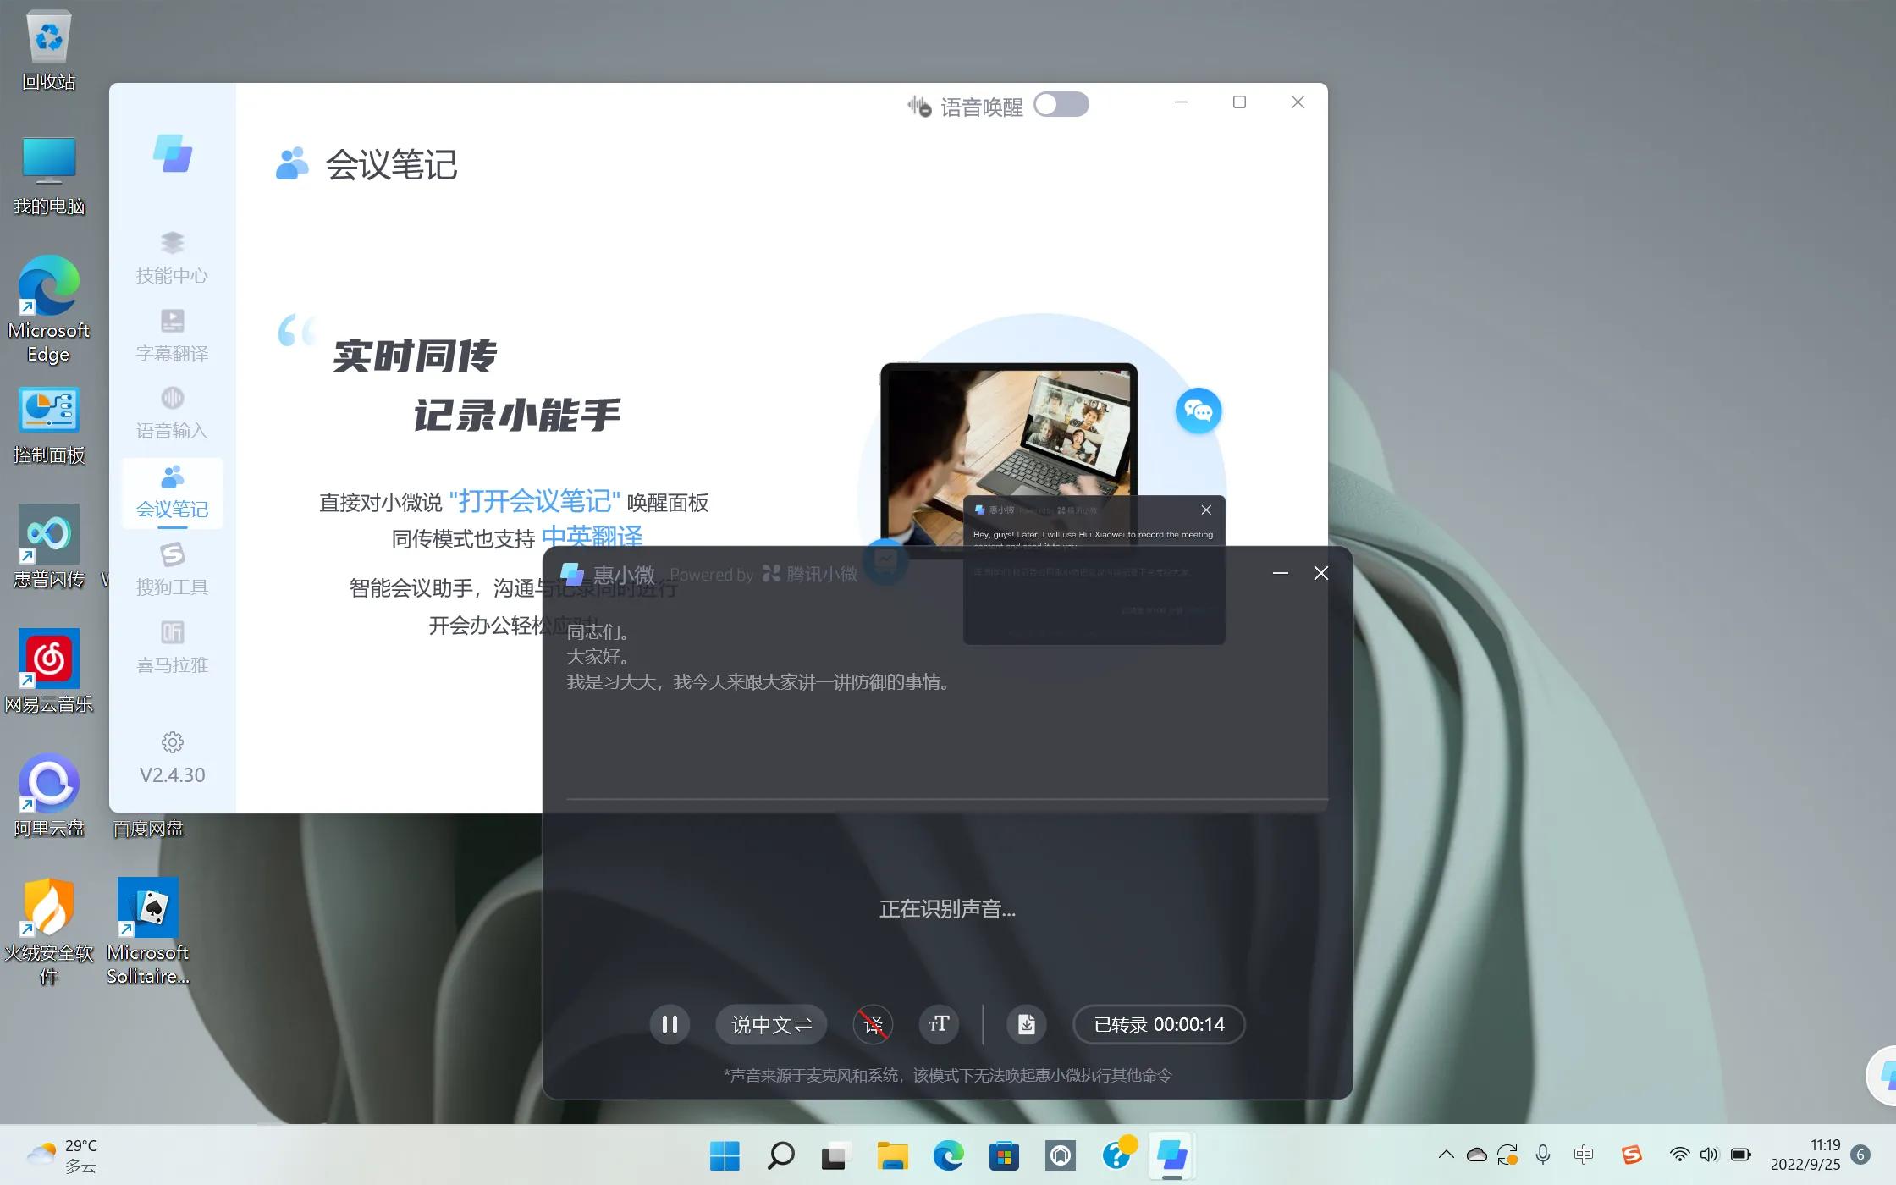
Task: Export the transcript using the download icon
Action: (1026, 1024)
